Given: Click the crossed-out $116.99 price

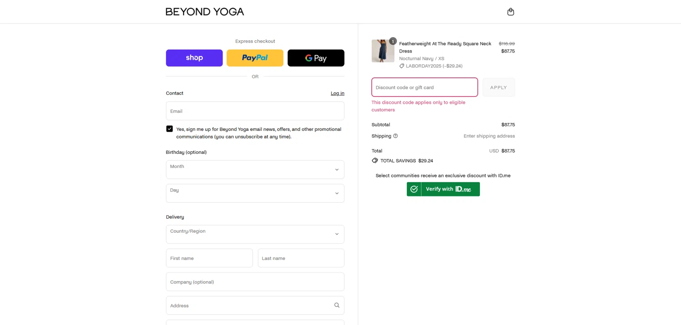Looking at the screenshot, I should point(507,43).
